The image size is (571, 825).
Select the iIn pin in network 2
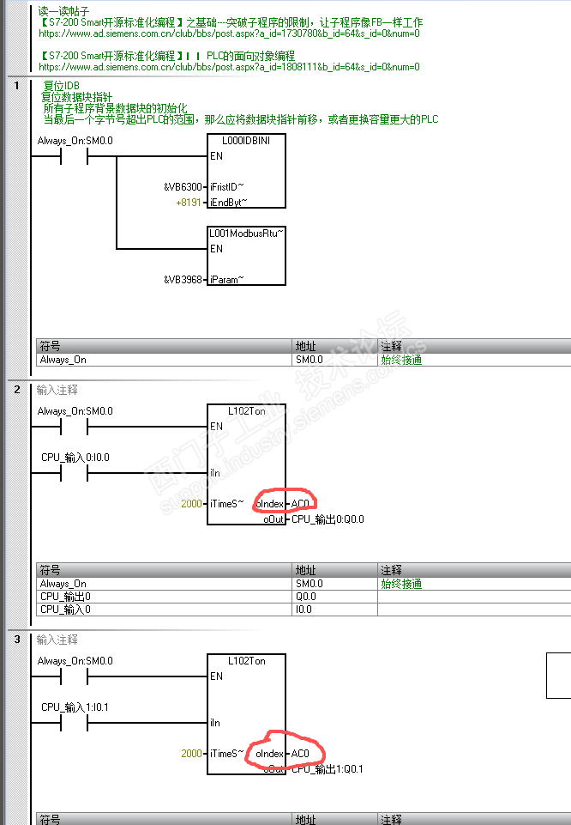pyautogui.click(x=215, y=473)
